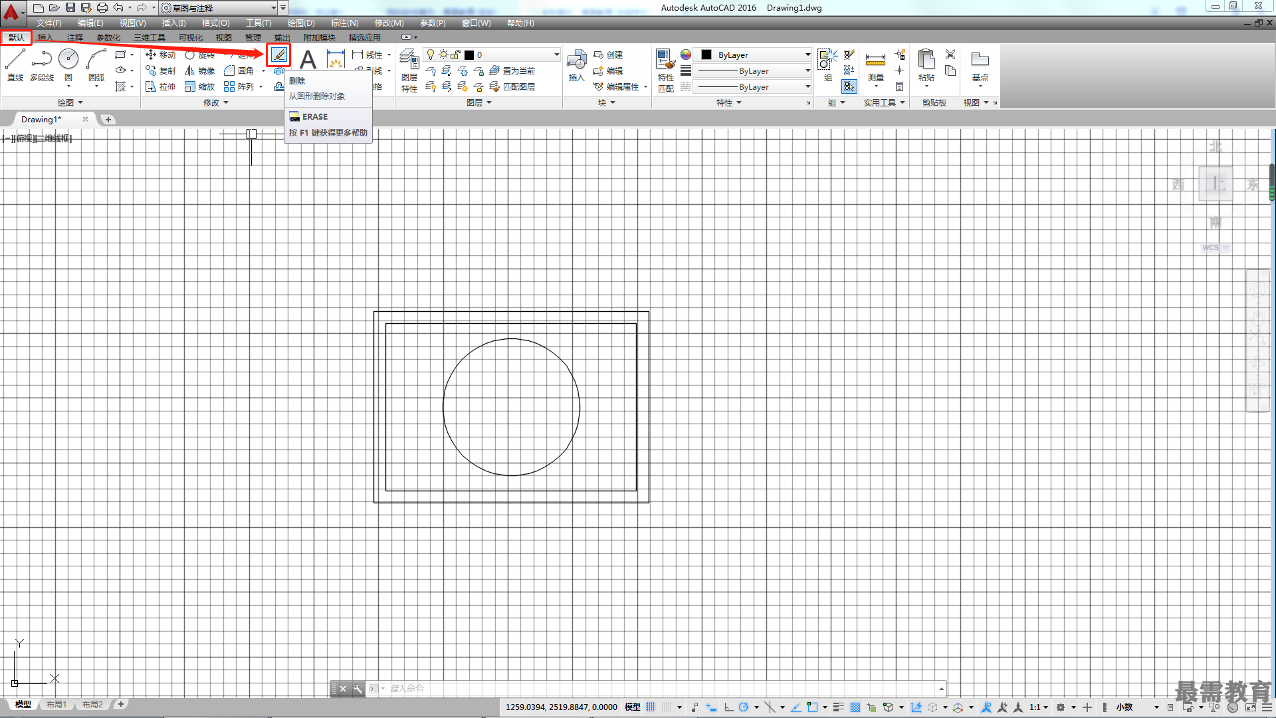Click Match Properties (特性匹配) icon

[x=665, y=70]
